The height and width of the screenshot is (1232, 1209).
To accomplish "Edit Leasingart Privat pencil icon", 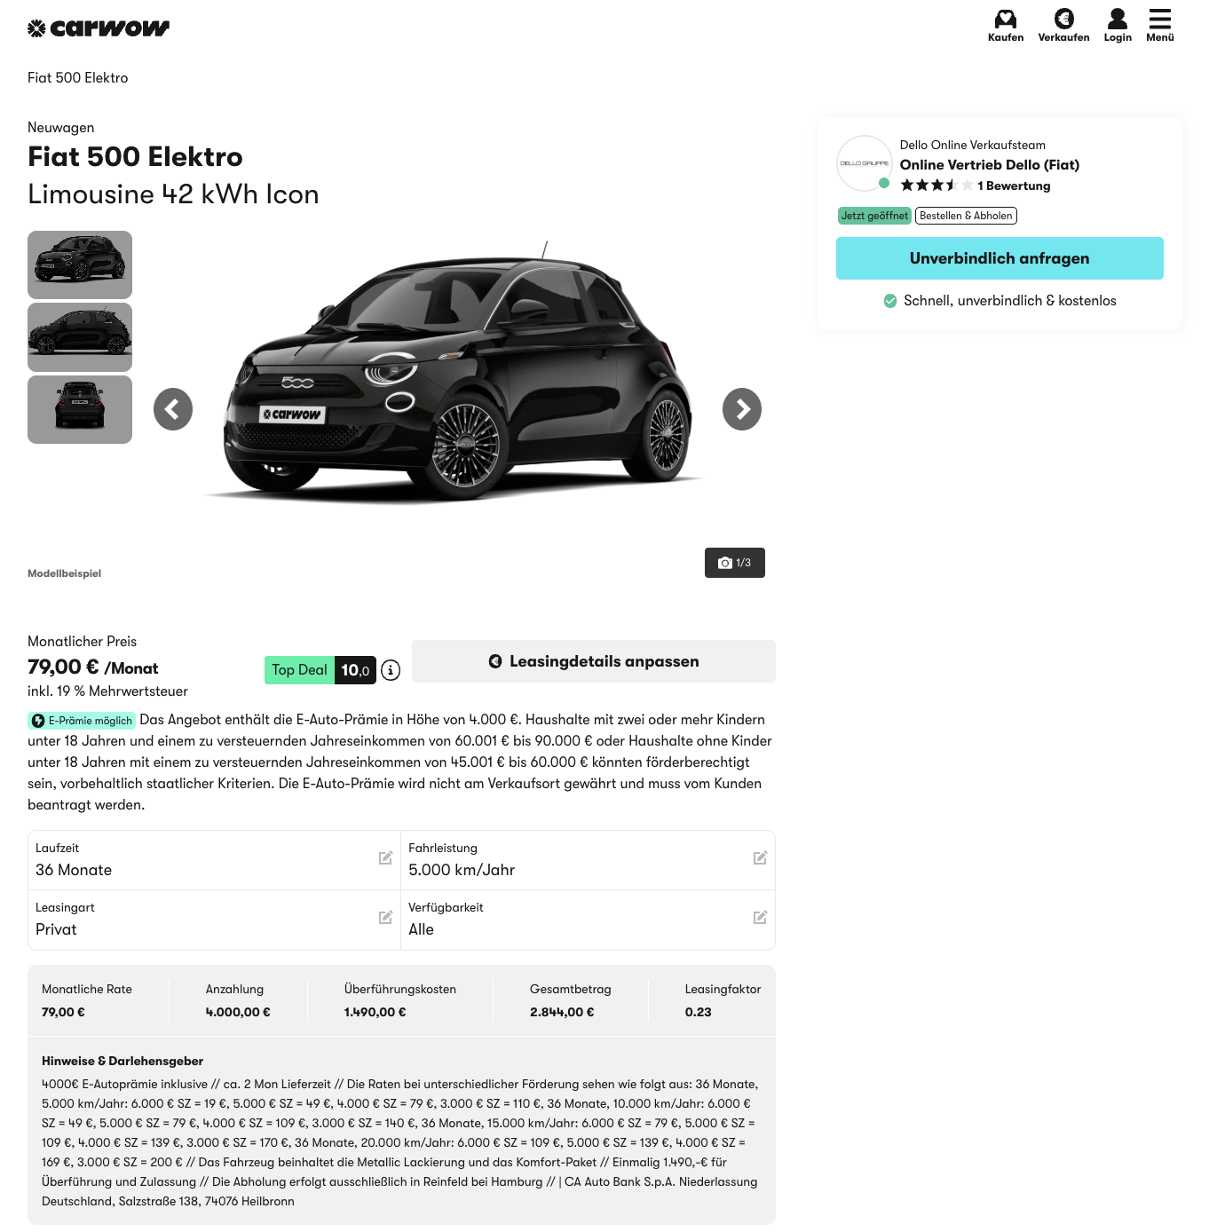I will (385, 917).
